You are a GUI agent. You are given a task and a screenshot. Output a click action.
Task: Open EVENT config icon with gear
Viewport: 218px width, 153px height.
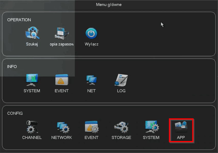pos(91,127)
